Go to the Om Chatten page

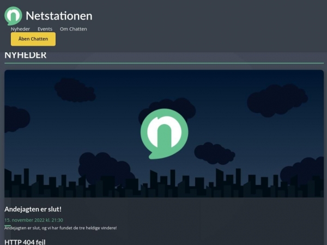coord(74,29)
